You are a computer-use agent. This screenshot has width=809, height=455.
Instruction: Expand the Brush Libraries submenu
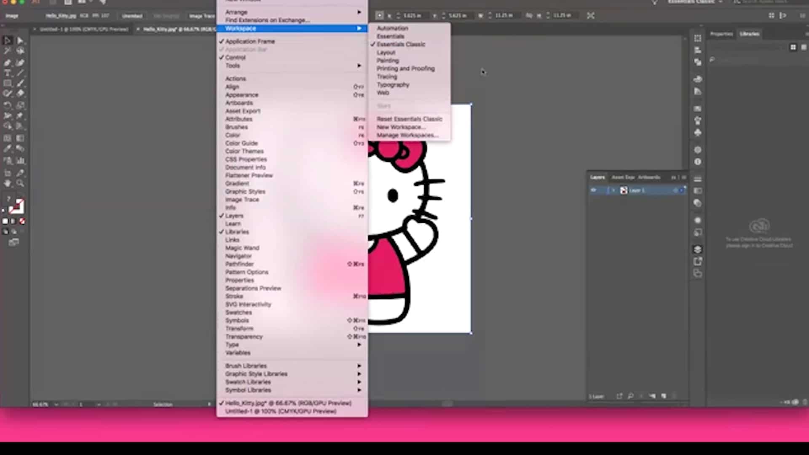coord(292,366)
